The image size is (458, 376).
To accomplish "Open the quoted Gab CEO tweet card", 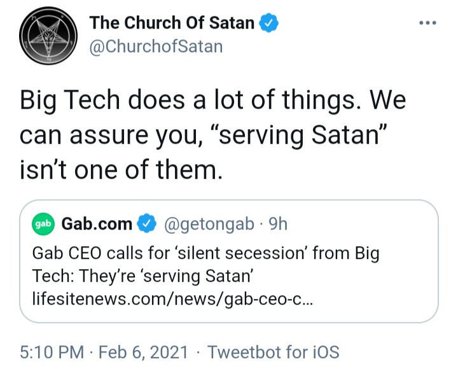I will pyautogui.click(x=229, y=261).
